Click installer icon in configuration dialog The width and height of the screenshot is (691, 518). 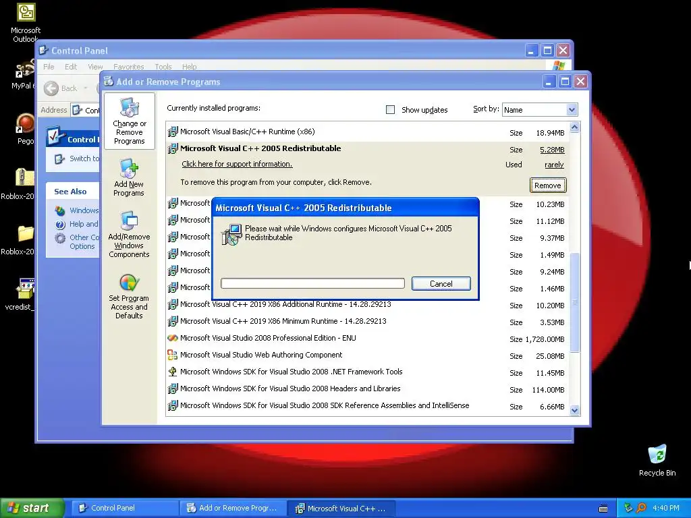[x=231, y=234]
